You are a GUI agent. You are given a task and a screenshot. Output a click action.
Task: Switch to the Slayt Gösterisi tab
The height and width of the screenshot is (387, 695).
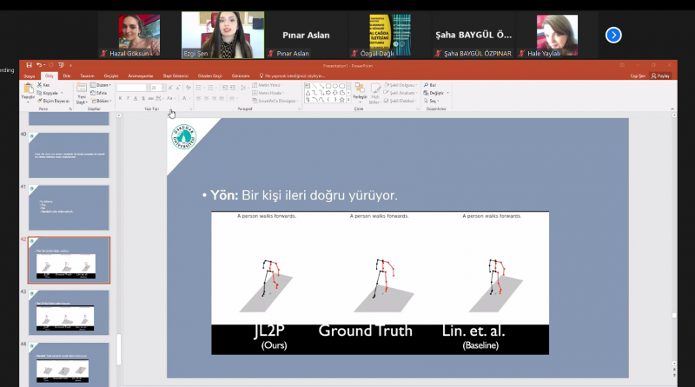click(175, 75)
